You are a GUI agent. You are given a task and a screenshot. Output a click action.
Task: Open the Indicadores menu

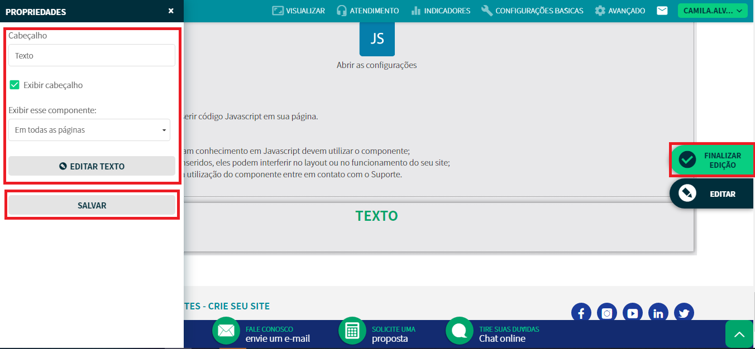441,11
